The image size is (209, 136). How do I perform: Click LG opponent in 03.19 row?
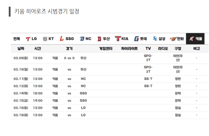pyautogui.click(x=83, y=115)
